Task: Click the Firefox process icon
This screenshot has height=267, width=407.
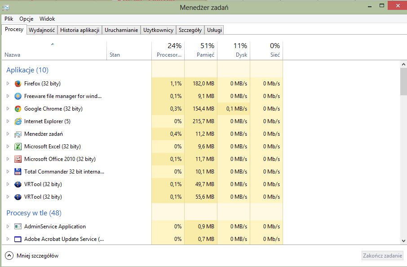Action: (x=18, y=83)
